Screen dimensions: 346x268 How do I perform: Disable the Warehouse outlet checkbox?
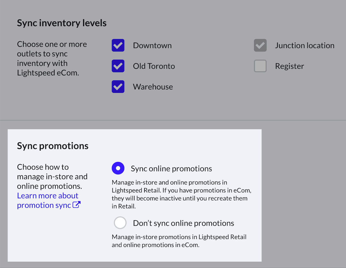118,87
